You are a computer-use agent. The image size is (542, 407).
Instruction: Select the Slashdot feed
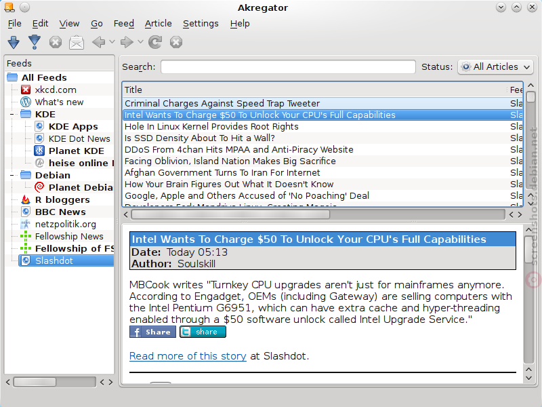click(x=66, y=260)
